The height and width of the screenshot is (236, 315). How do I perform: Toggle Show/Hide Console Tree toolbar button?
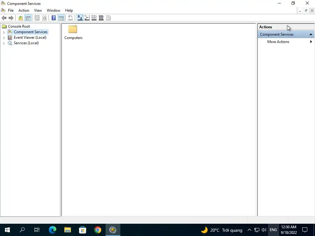(x=28, y=18)
